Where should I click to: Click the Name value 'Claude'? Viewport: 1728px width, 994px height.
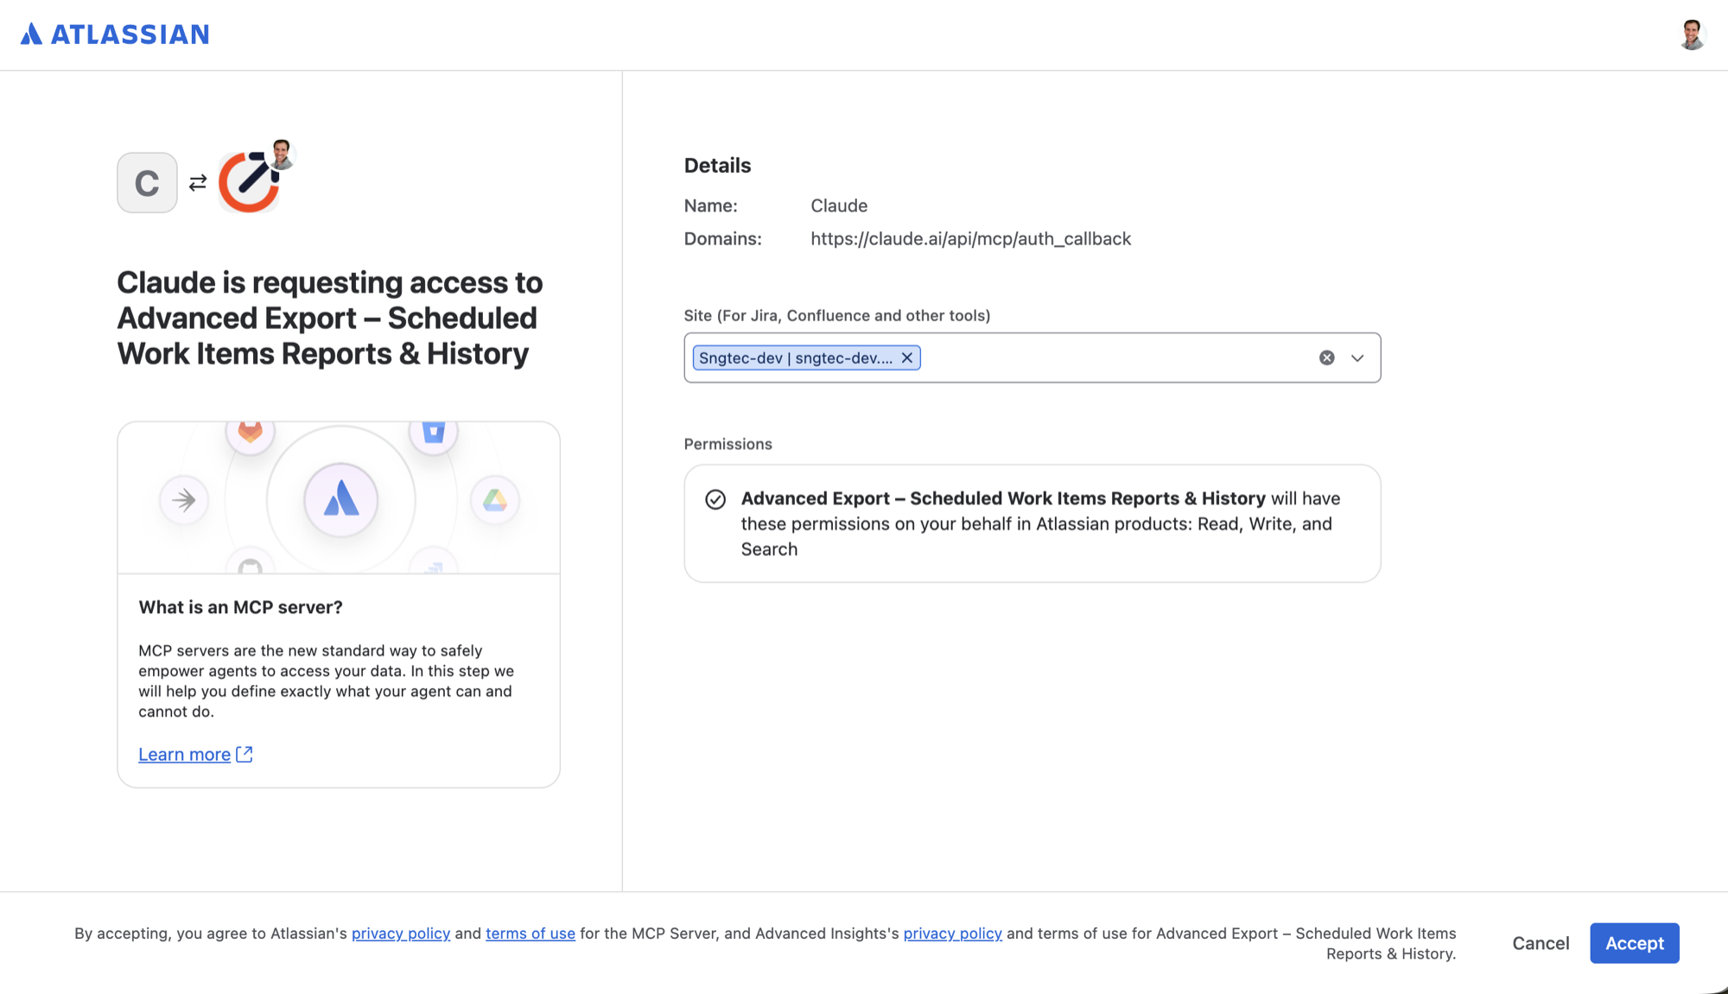pyautogui.click(x=839, y=206)
